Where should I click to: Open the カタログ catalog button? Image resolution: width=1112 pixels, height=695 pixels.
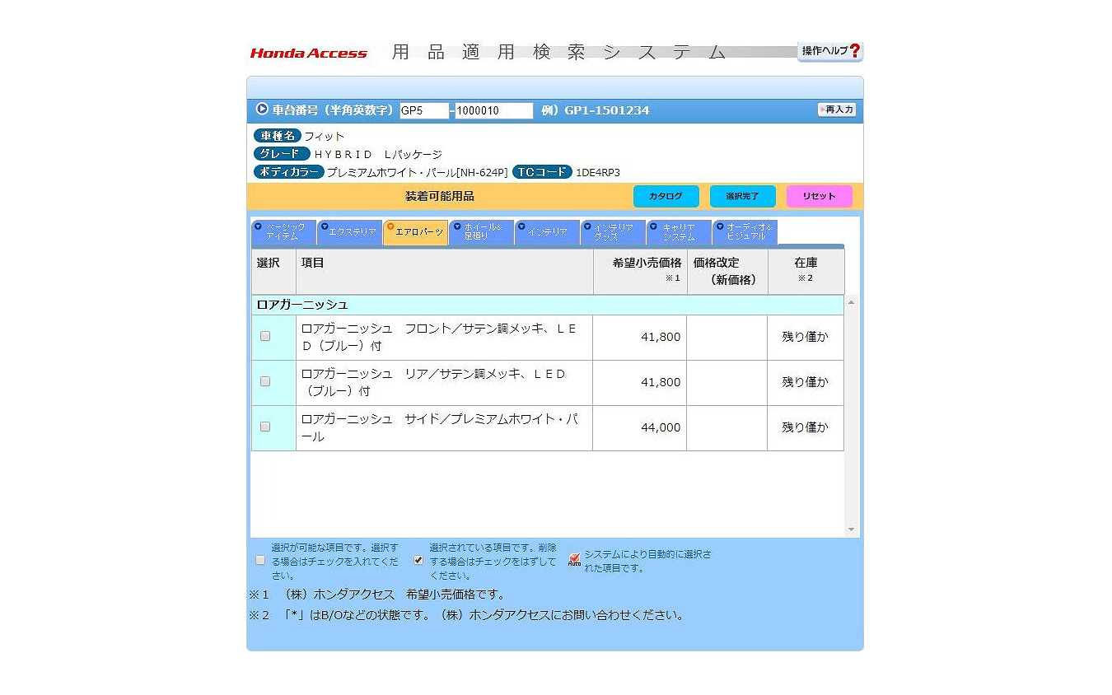click(666, 196)
